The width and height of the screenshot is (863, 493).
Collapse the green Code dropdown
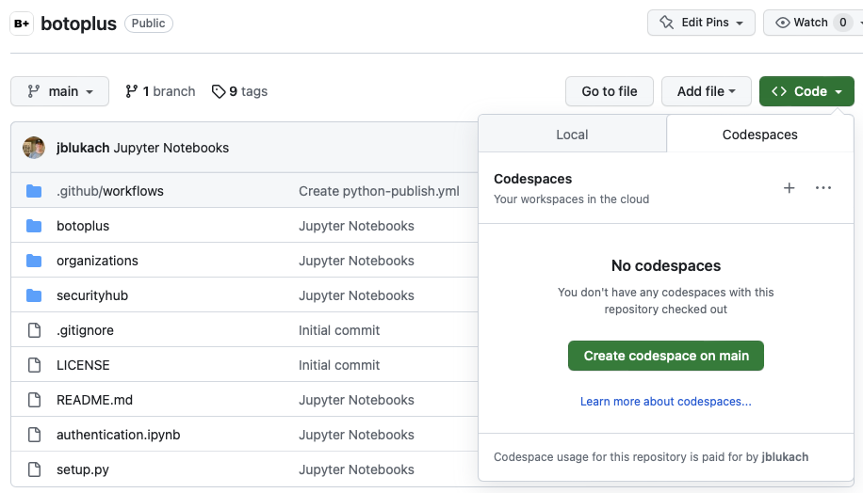(806, 91)
